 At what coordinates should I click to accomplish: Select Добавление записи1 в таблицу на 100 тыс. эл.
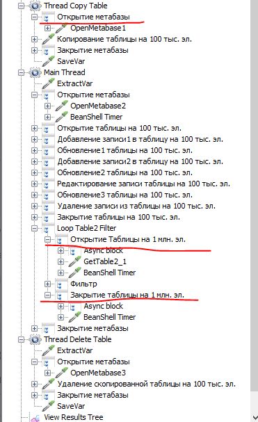140,139
